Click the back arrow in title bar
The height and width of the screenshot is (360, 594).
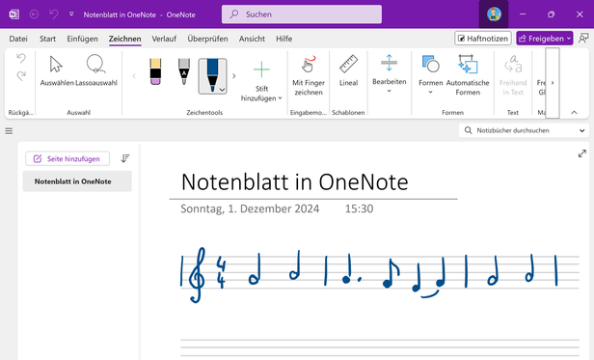(x=34, y=14)
